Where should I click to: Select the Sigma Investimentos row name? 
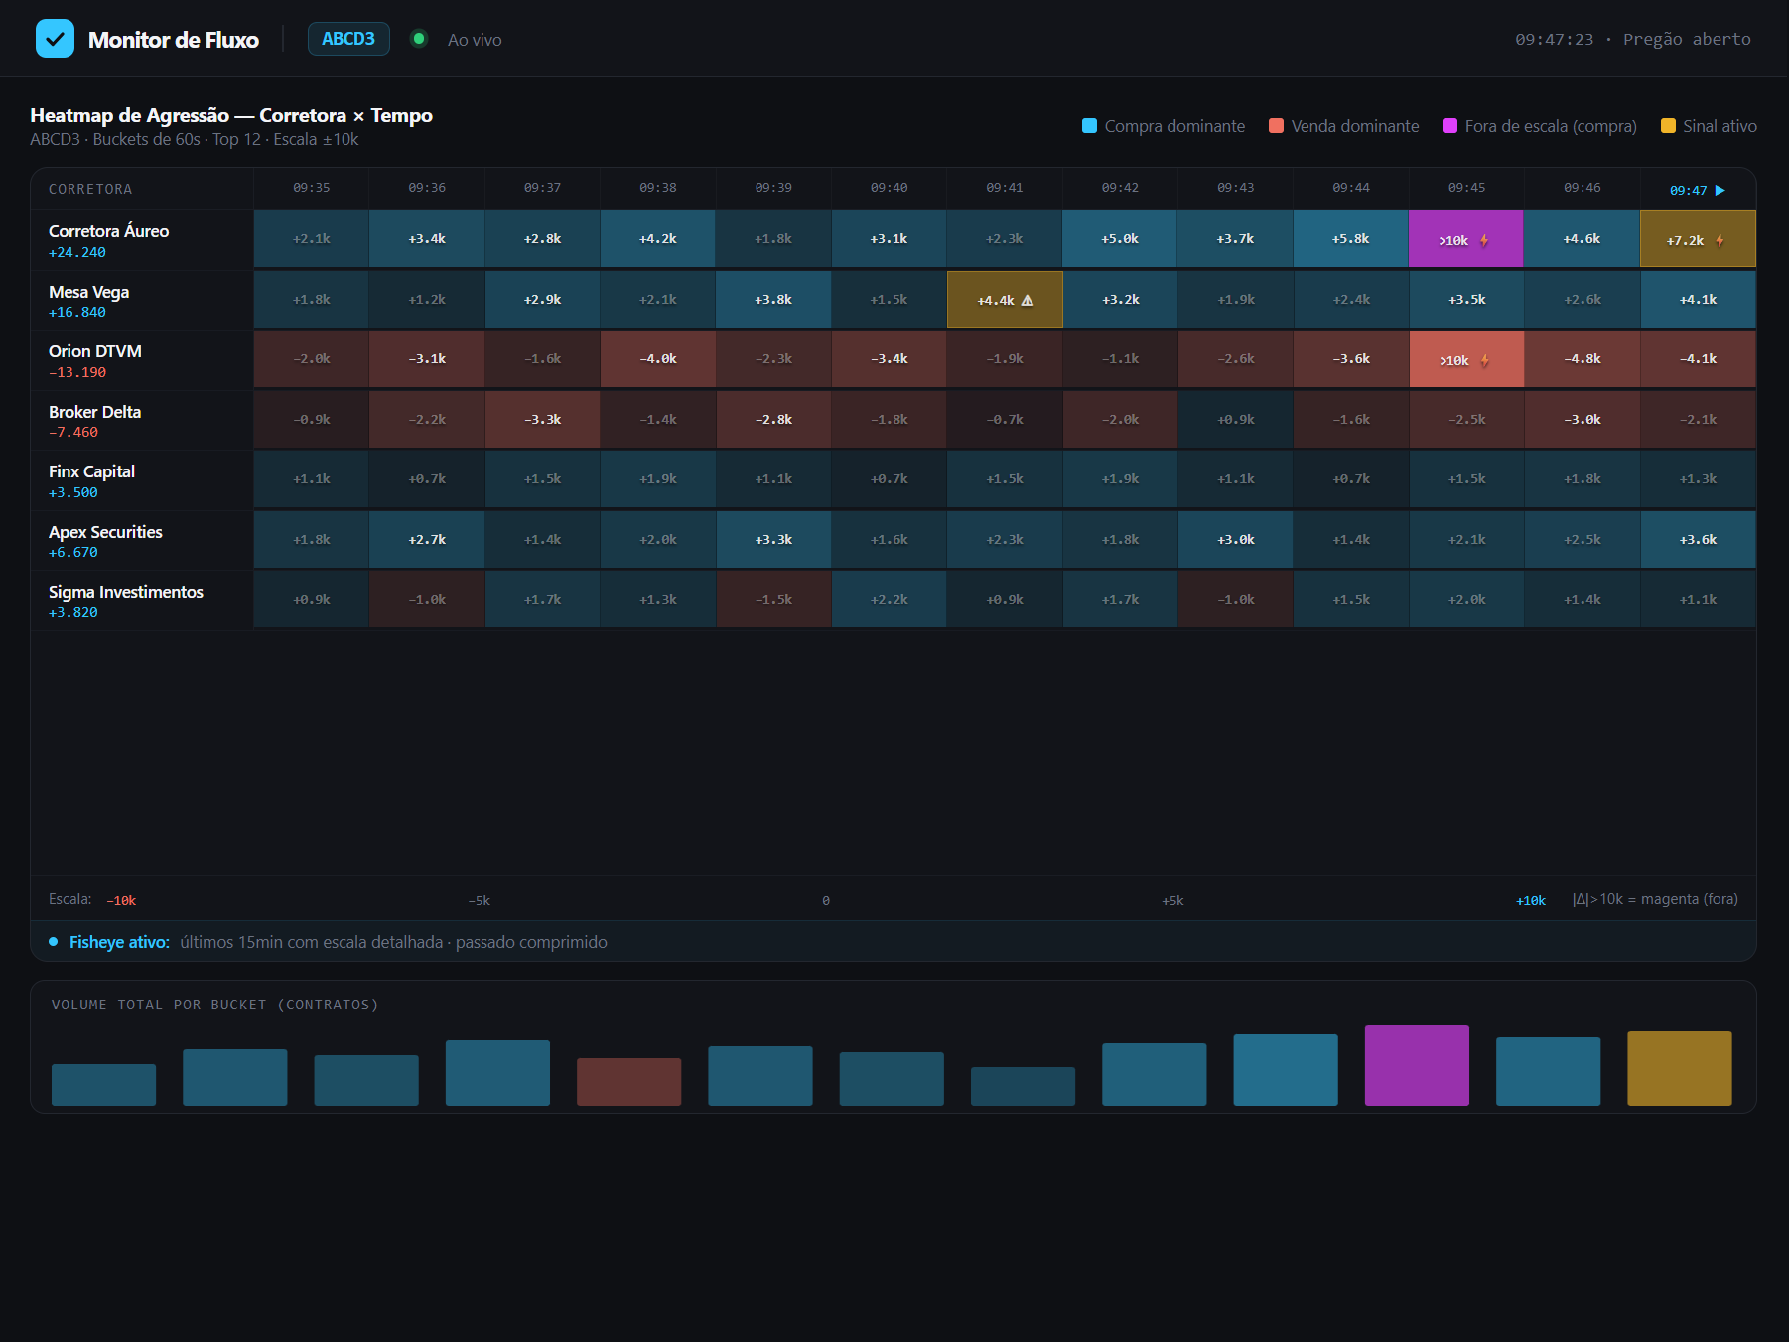coord(126,592)
